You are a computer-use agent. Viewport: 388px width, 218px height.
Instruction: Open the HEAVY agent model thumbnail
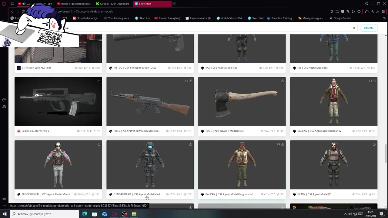tap(334, 165)
